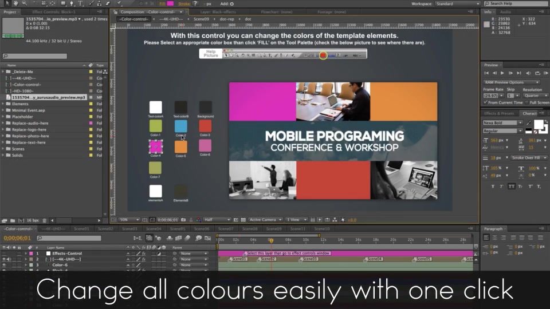Open the preview Resolution Quarter dropdown

tap(535, 96)
